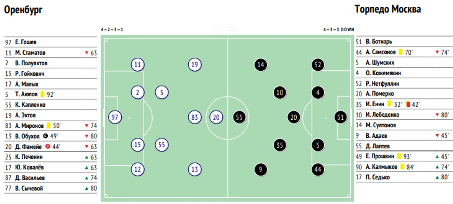Click the white player marker 83
This screenshot has width=453, height=204.
coord(195,117)
